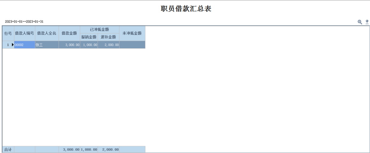This screenshot has width=370, height=153.
Task: Click the 未冲抵金额 column header
Action: (132, 33)
